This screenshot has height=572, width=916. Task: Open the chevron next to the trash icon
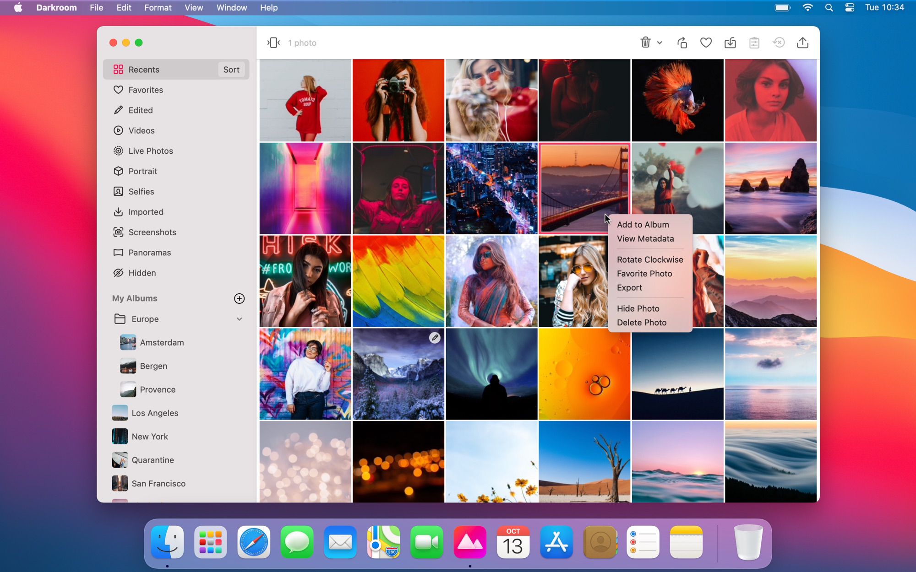[660, 43]
